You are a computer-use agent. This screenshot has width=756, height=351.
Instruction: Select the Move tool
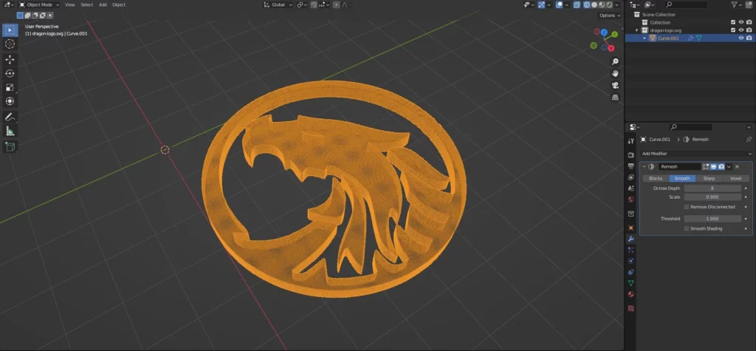tap(9, 59)
